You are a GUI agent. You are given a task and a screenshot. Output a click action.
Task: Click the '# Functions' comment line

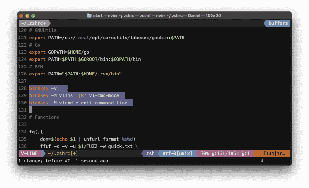point(44,117)
